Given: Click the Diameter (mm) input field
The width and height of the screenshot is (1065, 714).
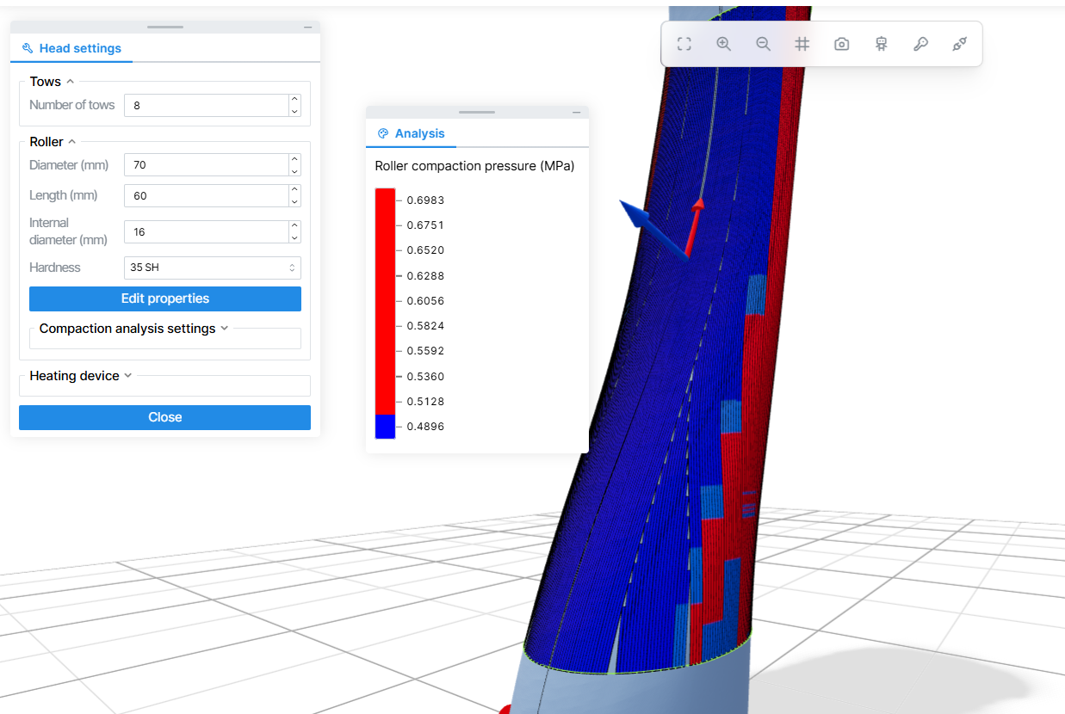Looking at the screenshot, I should click(207, 164).
